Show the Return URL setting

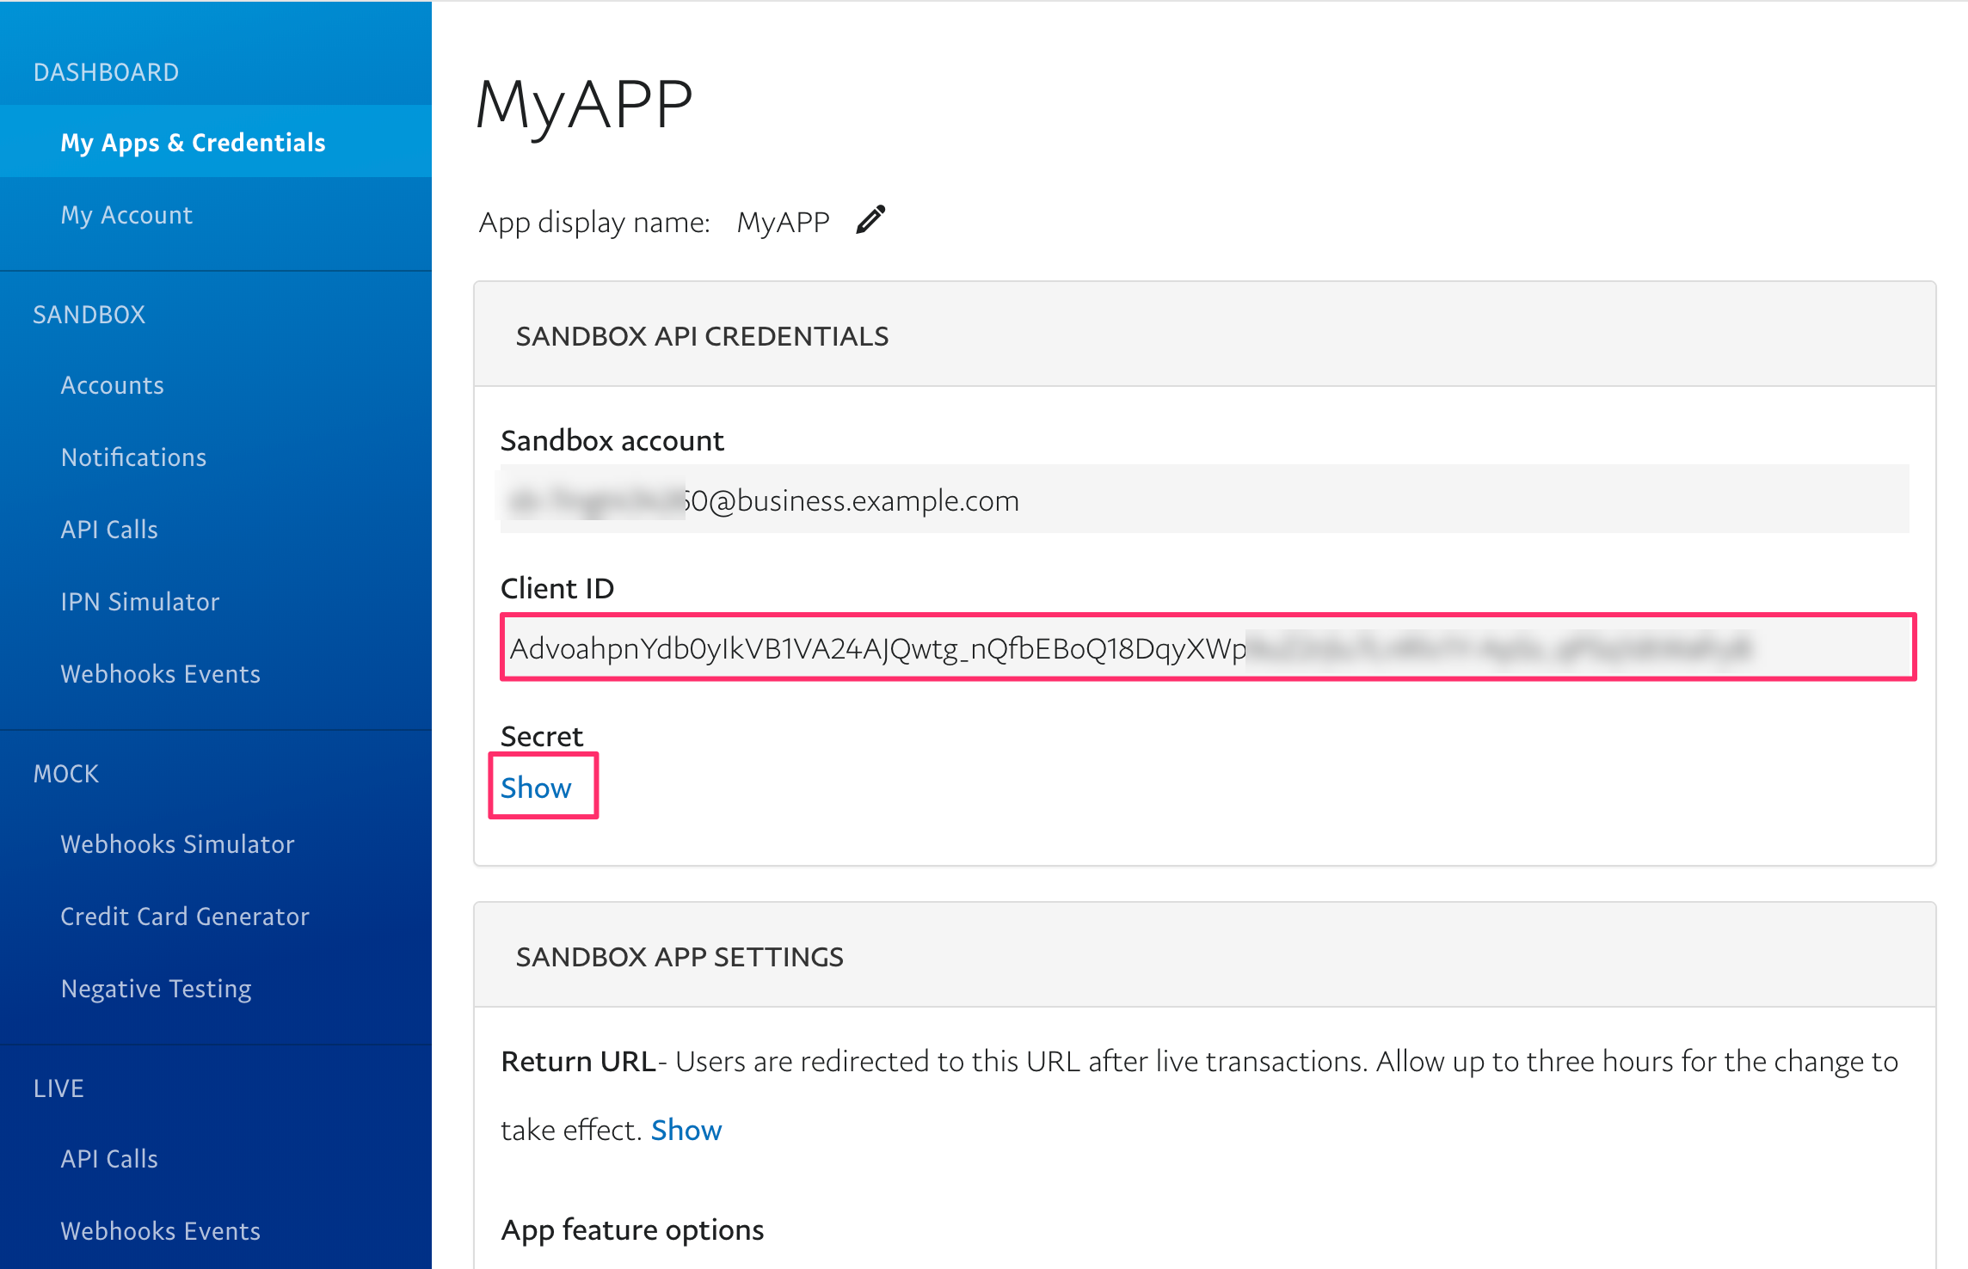pyautogui.click(x=686, y=1130)
